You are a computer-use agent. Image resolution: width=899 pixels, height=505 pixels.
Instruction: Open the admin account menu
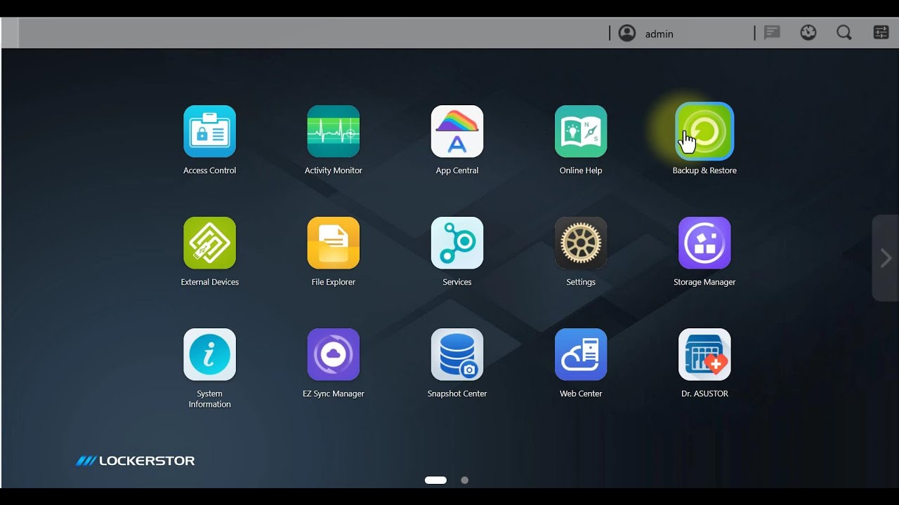pos(646,33)
